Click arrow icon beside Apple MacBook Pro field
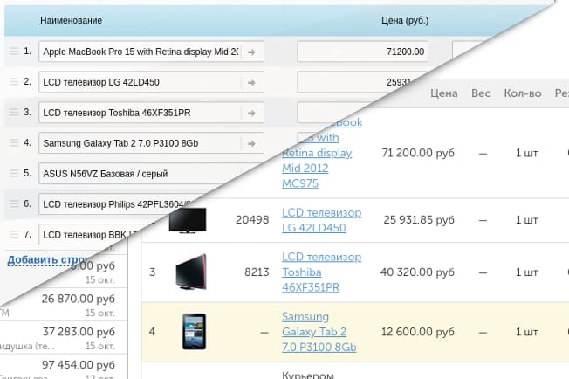The width and height of the screenshot is (569, 379). (251, 52)
